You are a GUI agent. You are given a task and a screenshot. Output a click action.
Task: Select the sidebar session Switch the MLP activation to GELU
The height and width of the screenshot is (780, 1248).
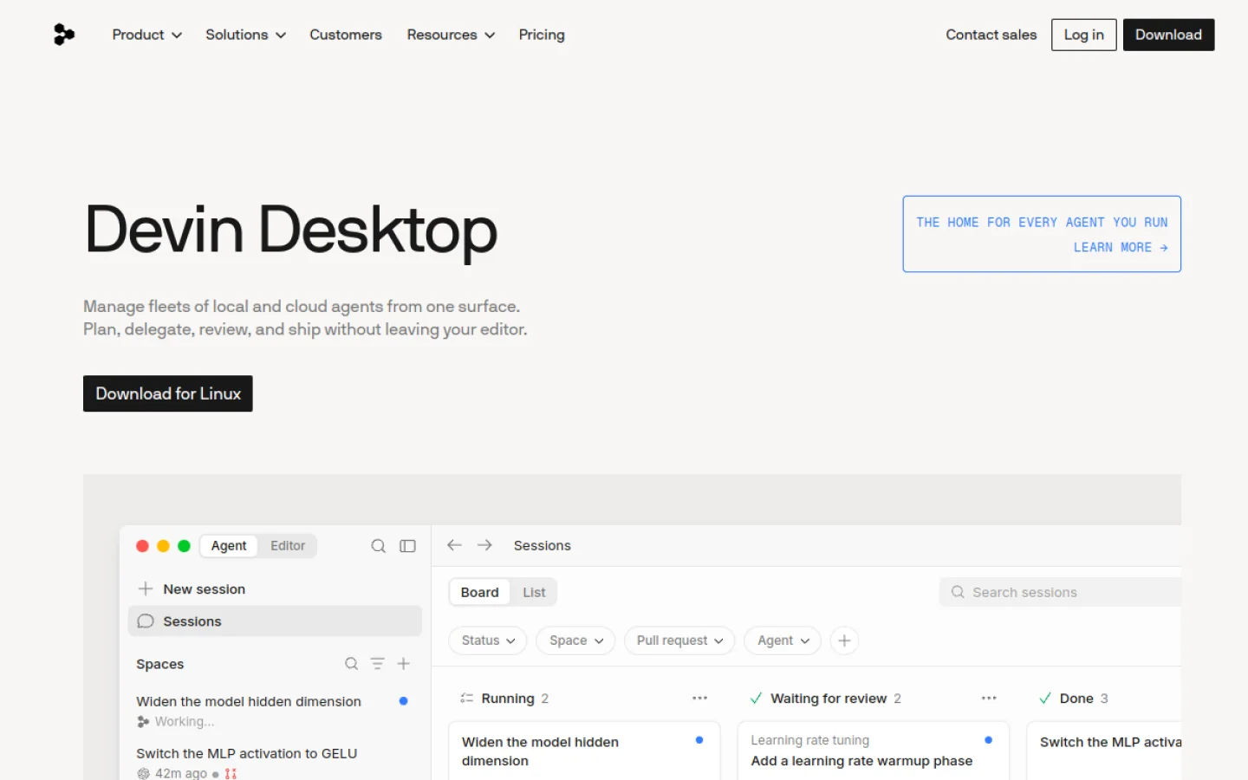274,762
